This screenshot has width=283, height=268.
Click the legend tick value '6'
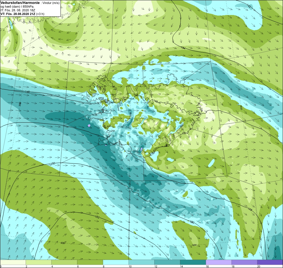(78, 266)
